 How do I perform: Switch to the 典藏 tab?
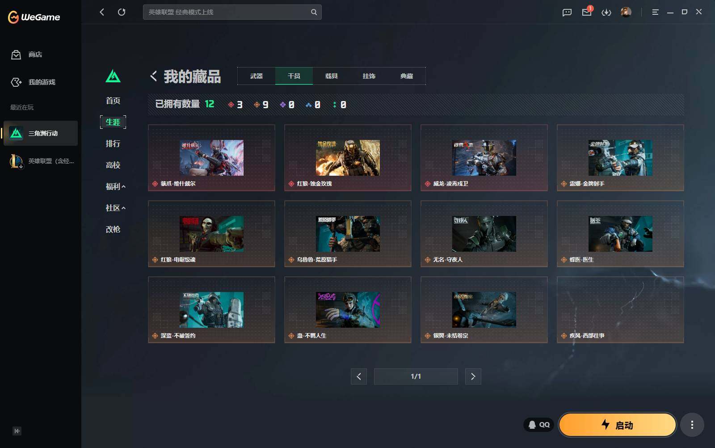click(407, 76)
